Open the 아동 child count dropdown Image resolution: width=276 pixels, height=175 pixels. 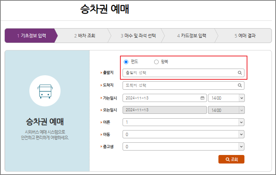[x=184, y=135]
